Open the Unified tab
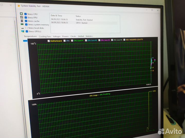185x138 pixels. 81,36
